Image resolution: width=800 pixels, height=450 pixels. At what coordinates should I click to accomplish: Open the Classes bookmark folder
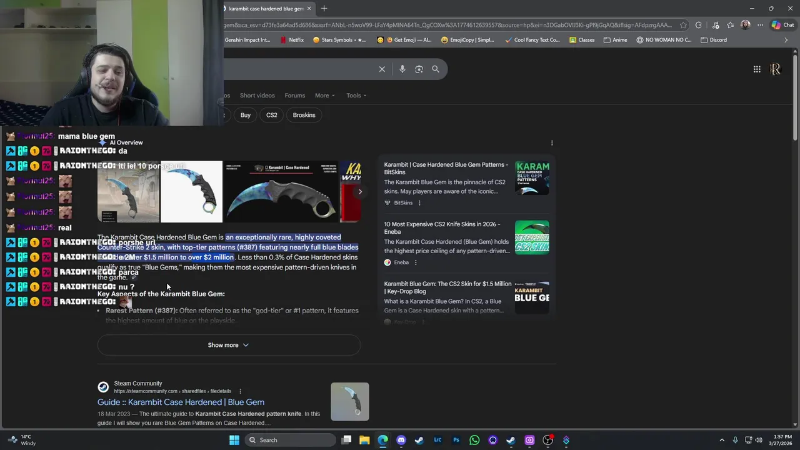tap(582, 40)
